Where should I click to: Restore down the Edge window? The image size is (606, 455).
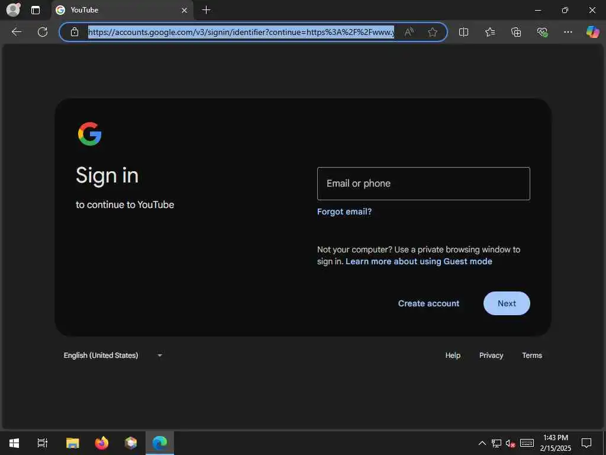click(565, 10)
